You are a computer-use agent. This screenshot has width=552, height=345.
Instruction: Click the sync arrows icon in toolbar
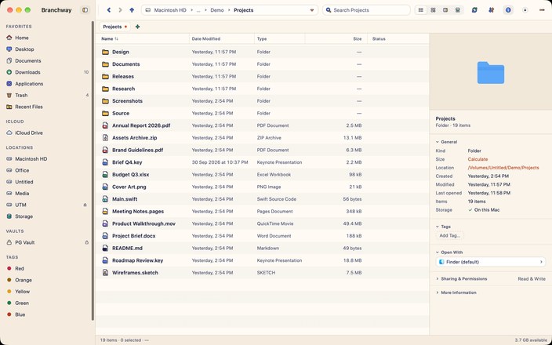474,10
